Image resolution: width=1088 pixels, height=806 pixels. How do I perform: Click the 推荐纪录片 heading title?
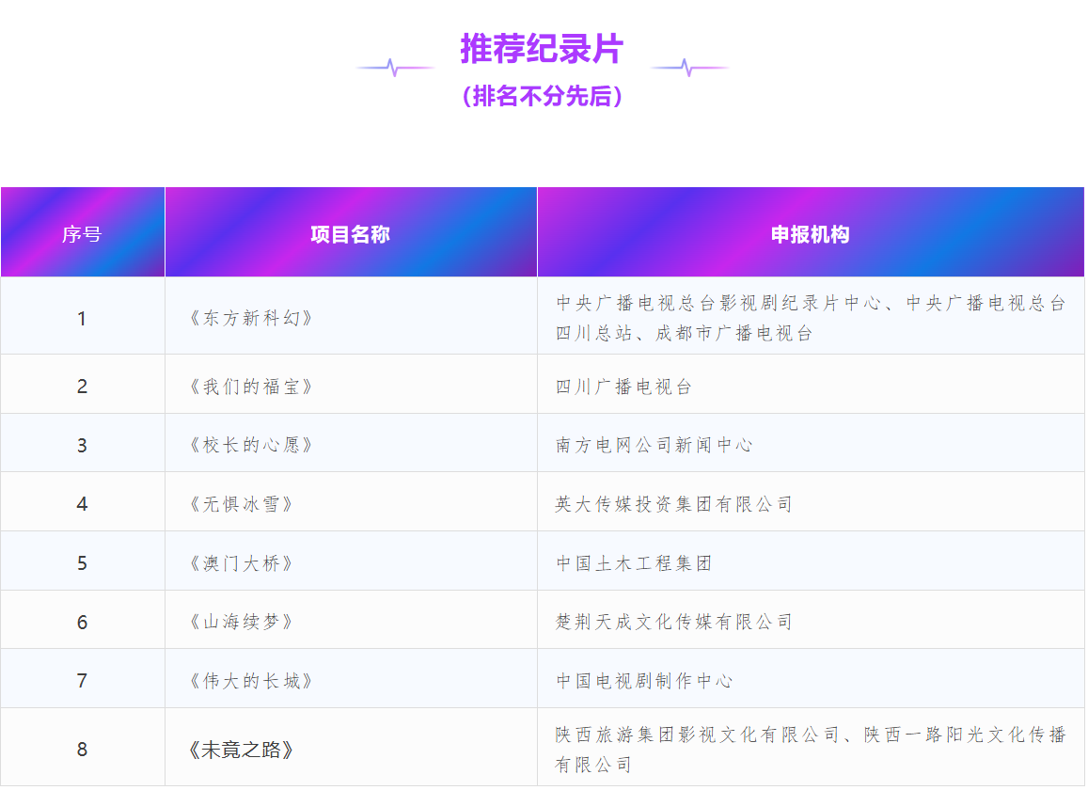tap(542, 49)
